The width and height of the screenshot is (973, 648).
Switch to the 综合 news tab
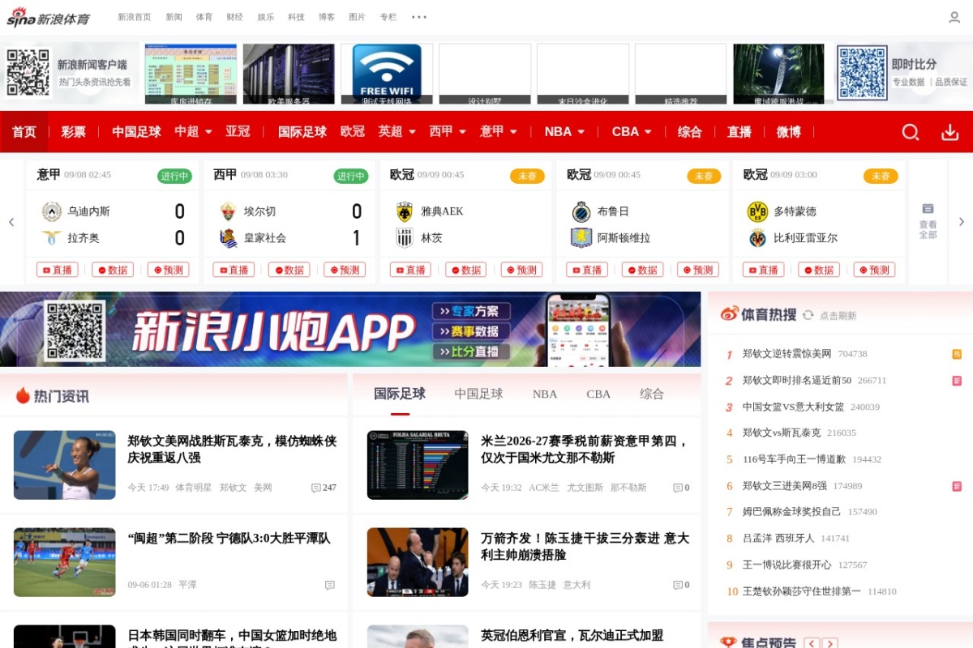[x=652, y=394]
